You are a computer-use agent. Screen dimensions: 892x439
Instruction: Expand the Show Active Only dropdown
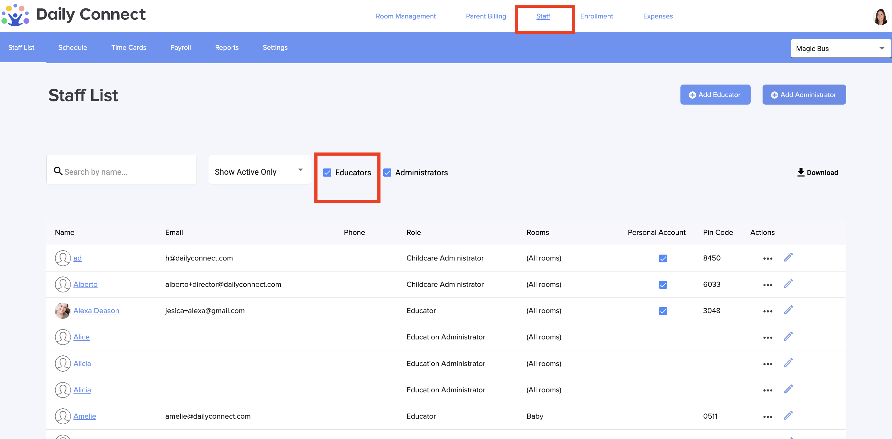click(x=260, y=170)
